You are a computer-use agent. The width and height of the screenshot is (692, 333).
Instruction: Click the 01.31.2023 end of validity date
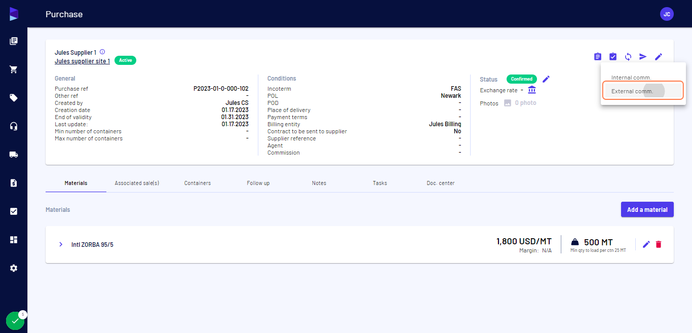tap(235, 117)
